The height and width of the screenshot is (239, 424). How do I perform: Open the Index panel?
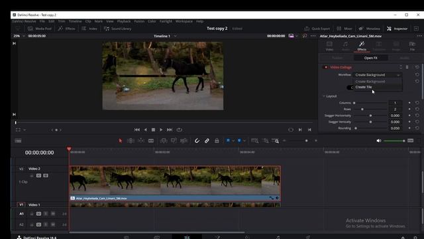pos(89,29)
